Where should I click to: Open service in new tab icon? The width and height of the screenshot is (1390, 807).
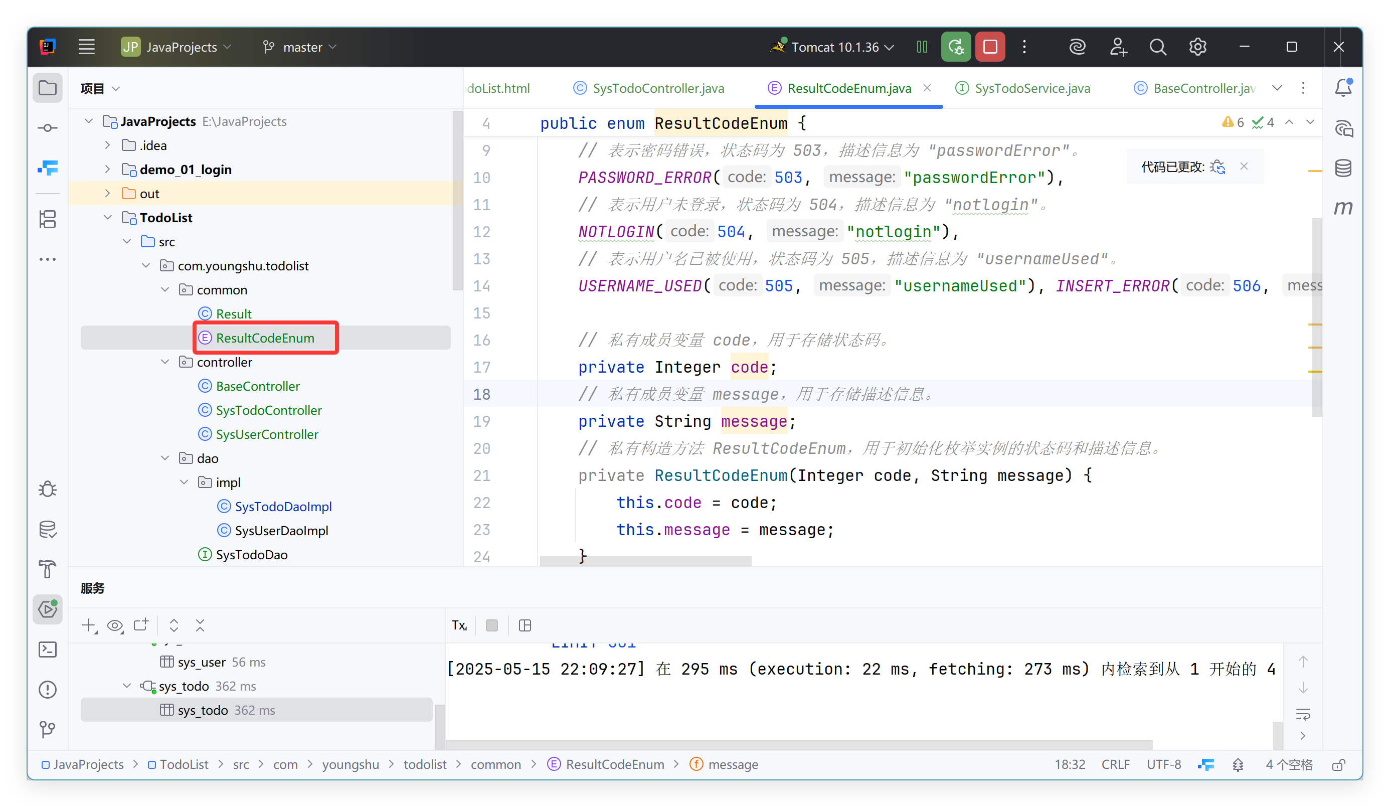[x=142, y=625]
